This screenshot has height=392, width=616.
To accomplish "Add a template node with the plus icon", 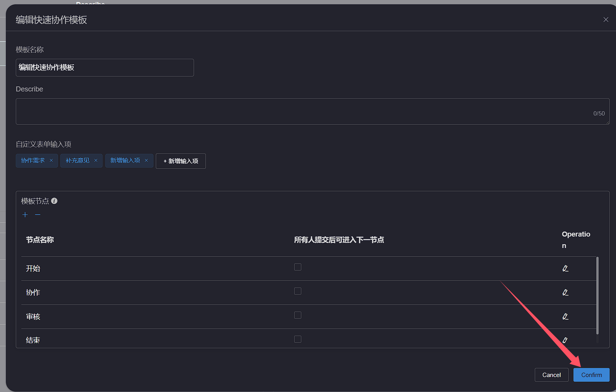I will (x=25, y=215).
